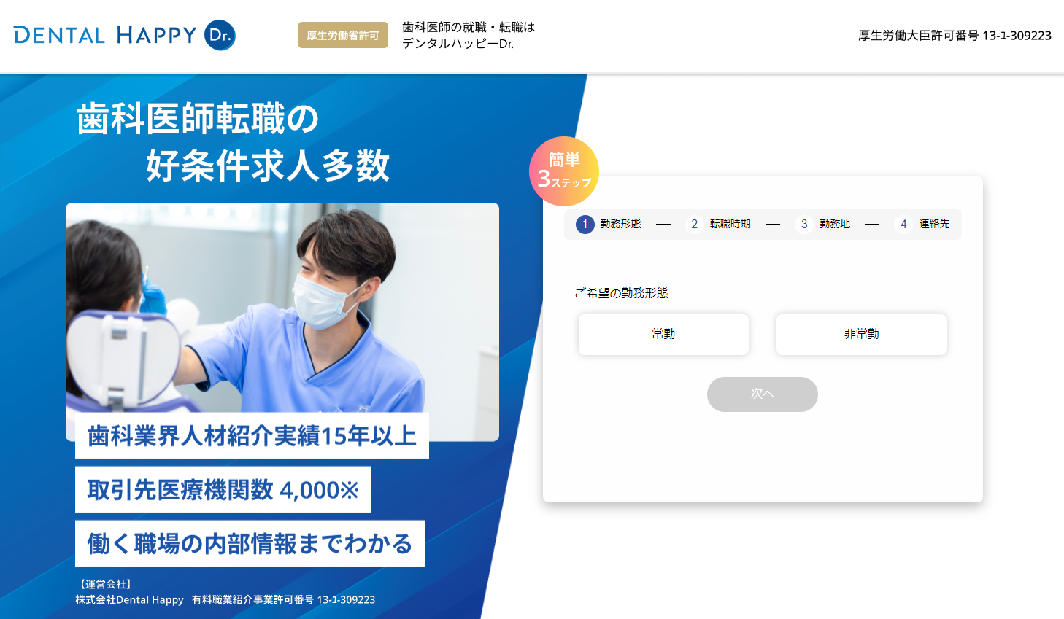1064x619 pixels.
Task: Click the 働く職場の内部情報までわかる banner
Action: click(250, 544)
